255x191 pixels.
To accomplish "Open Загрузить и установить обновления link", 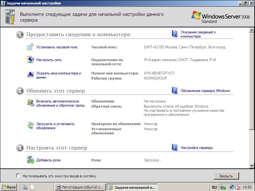I will (x=55, y=126).
